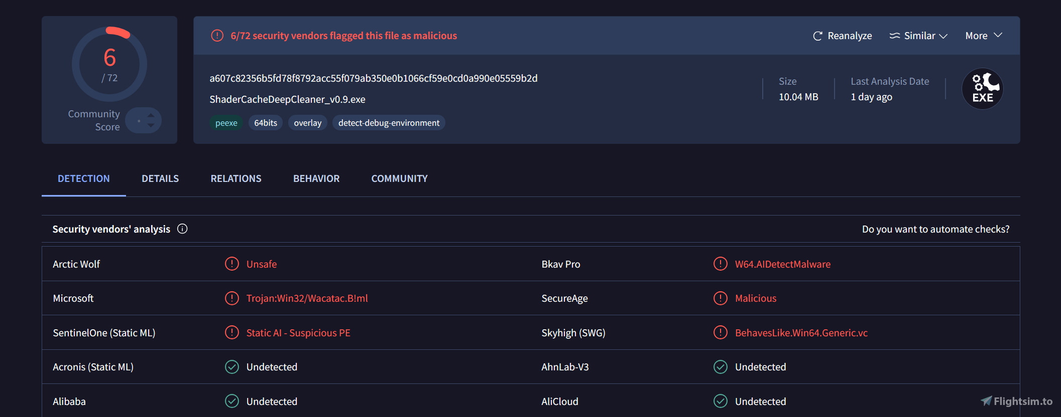The image size is (1061, 417).
Task: Click warning icon for Skyhigh (SWG) result
Action: pyautogui.click(x=720, y=332)
